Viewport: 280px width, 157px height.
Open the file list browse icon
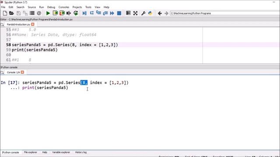coord(32,13)
